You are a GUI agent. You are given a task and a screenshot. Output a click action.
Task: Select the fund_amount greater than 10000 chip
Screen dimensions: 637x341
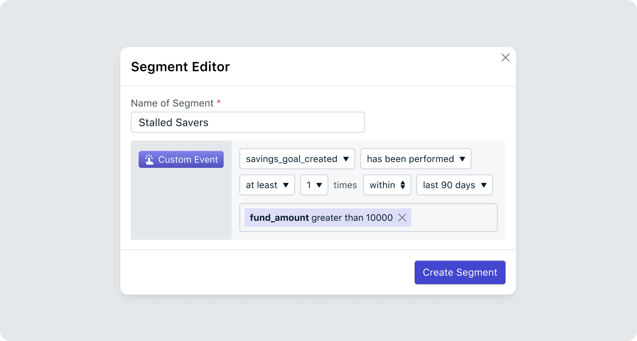pos(321,218)
